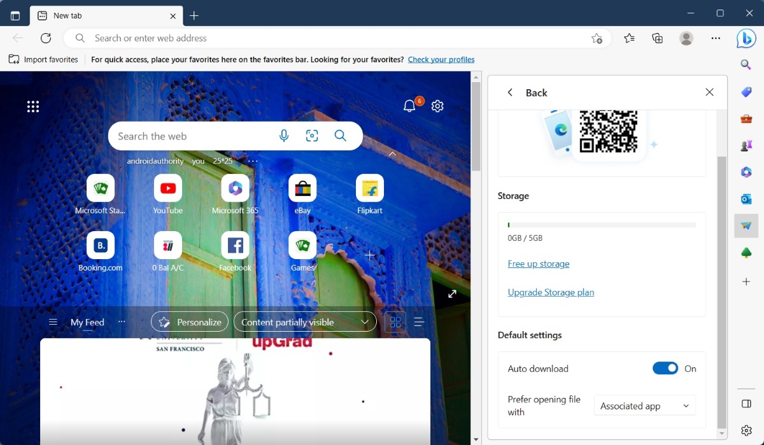Open the tab actions menu icon

click(15, 16)
